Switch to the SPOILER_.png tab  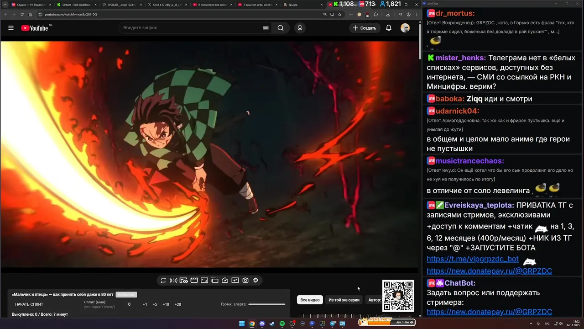[x=121, y=4]
